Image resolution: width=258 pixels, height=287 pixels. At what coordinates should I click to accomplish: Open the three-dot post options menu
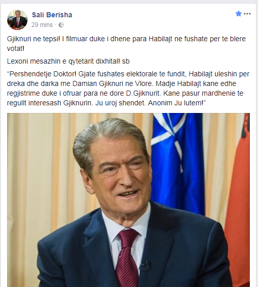point(247,14)
